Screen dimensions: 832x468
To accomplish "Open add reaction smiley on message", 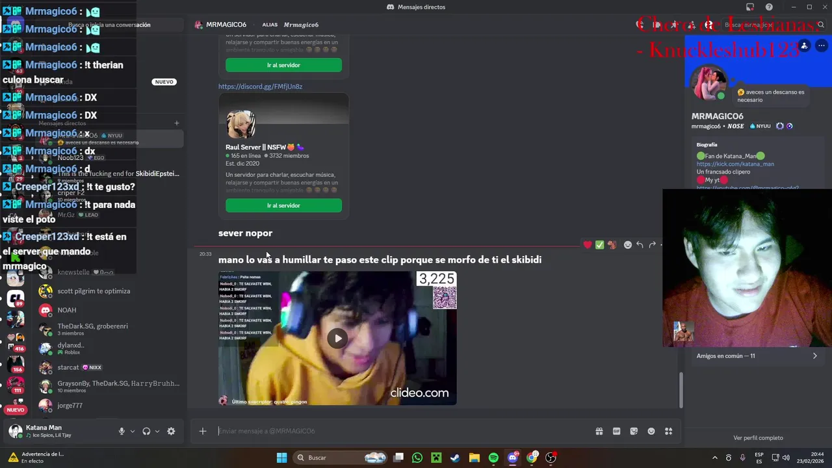I will pos(627,244).
